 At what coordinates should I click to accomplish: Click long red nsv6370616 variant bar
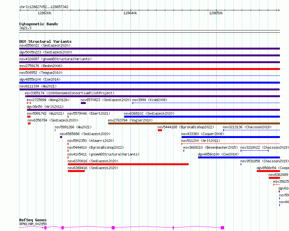pyautogui.click(x=128, y=164)
